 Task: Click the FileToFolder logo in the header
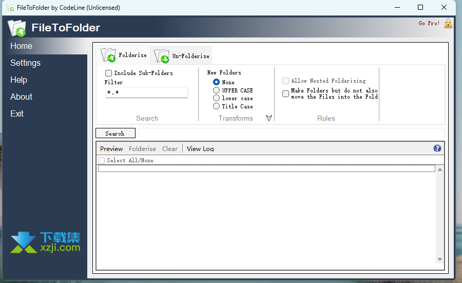[17, 28]
